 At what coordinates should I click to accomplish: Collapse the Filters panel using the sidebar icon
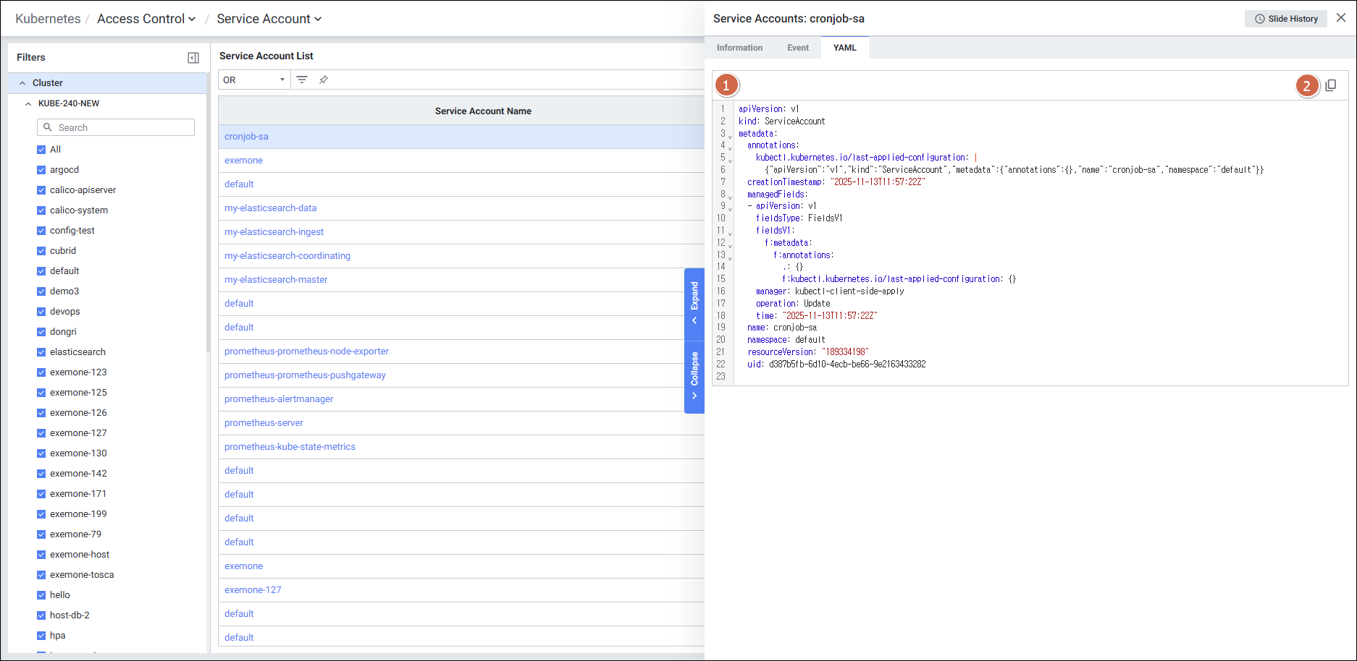(193, 58)
